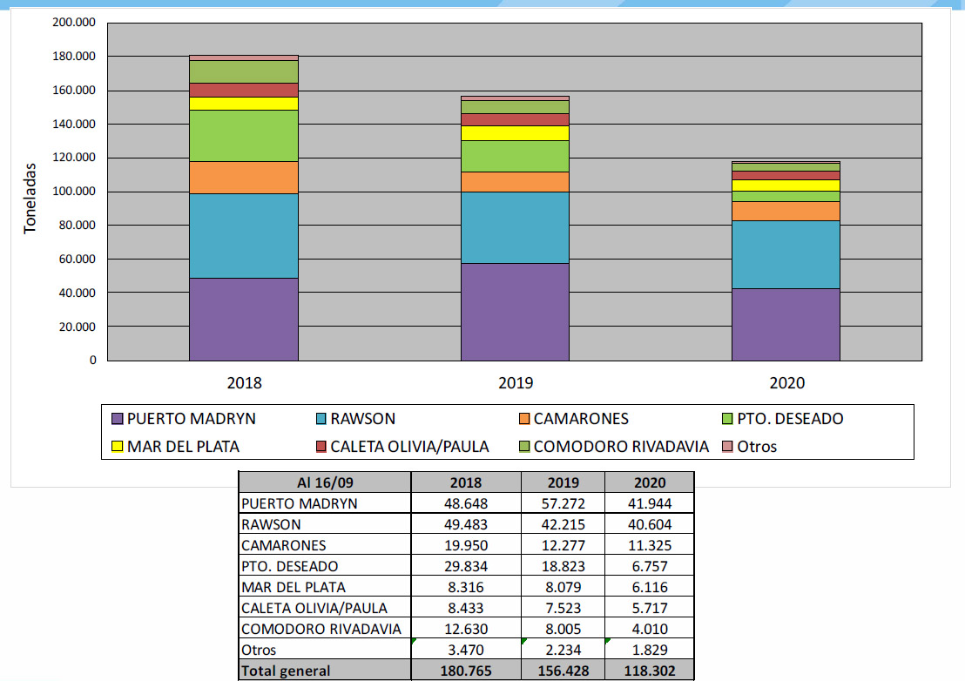Select the purple Puerto Madryn segment of 2020 bar
This screenshot has height=681, width=965.
tap(786, 324)
